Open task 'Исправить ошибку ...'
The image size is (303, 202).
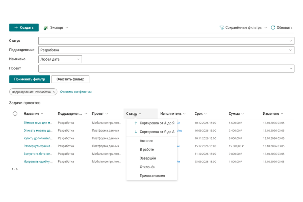coord(38,161)
